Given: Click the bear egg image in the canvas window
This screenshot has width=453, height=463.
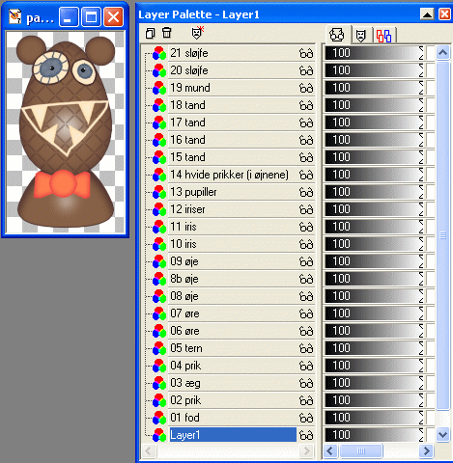Looking at the screenshot, I should pyautogui.click(x=66, y=132).
